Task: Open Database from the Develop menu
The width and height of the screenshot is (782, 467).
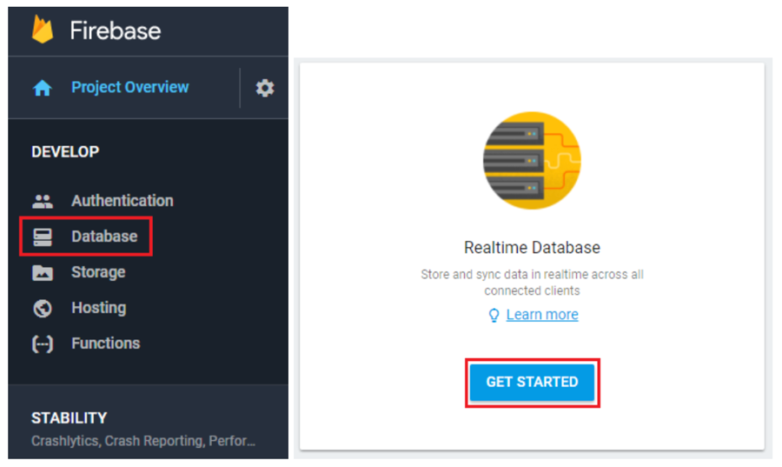Action: (104, 237)
